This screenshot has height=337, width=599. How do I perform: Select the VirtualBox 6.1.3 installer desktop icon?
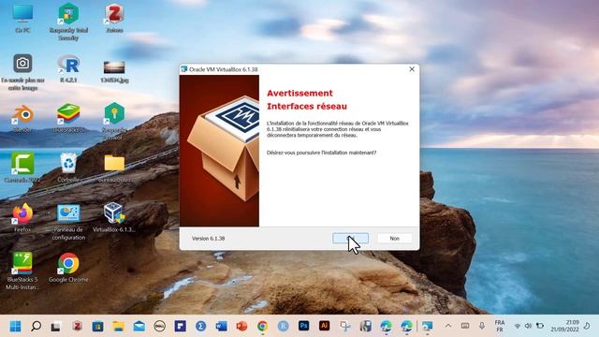tap(114, 218)
